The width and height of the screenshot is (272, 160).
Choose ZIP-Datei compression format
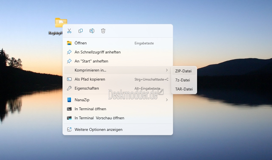184,71
